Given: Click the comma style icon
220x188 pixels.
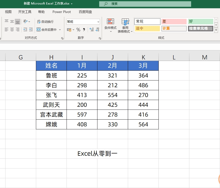Looking at the screenshot, I should [84, 30].
